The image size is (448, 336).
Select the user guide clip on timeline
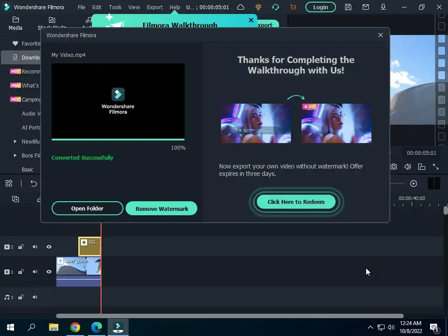[x=79, y=271]
